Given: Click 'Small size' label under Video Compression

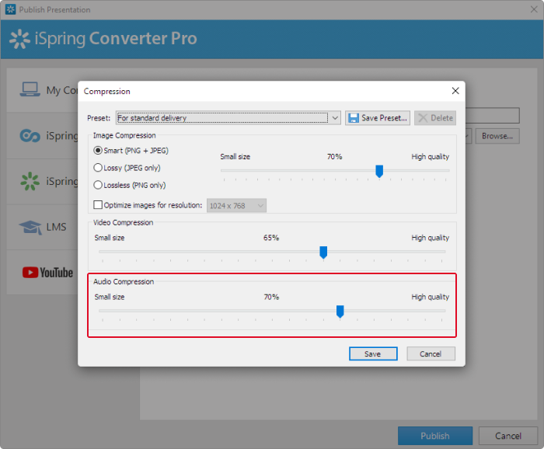Looking at the screenshot, I should tap(110, 238).
